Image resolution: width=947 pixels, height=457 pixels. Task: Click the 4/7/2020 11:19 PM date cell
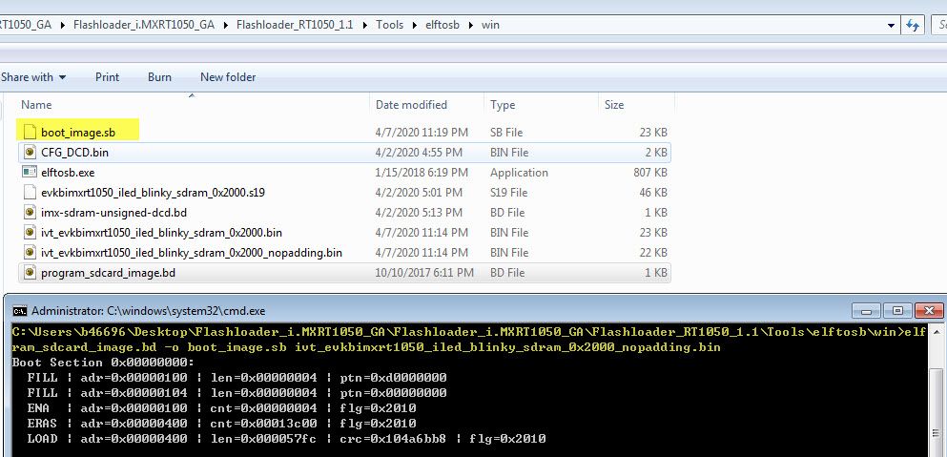click(x=422, y=133)
